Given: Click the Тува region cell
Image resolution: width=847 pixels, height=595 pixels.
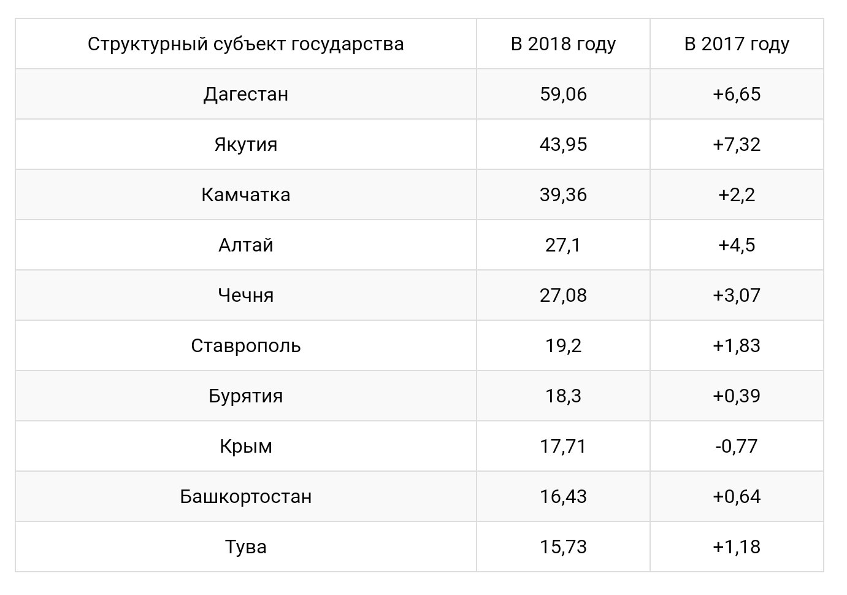Looking at the screenshot, I should pyautogui.click(x=246, y=547).
